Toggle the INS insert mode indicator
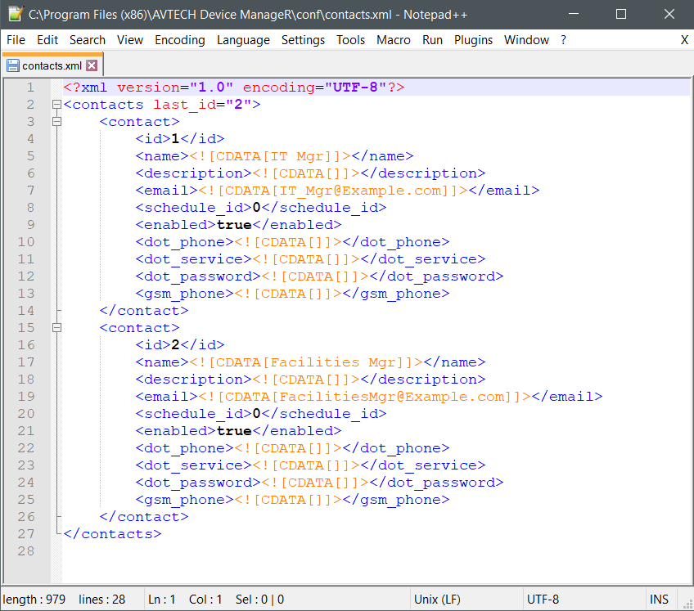 [x=659, y=600]
